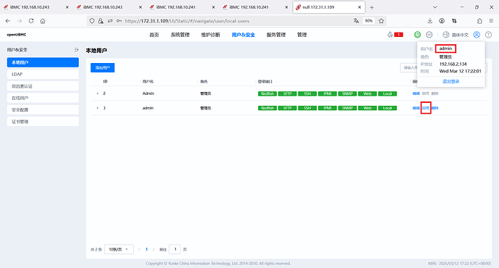The image size is (499, 268).
Task: Open the browser downloads icon
Action: 430,21
